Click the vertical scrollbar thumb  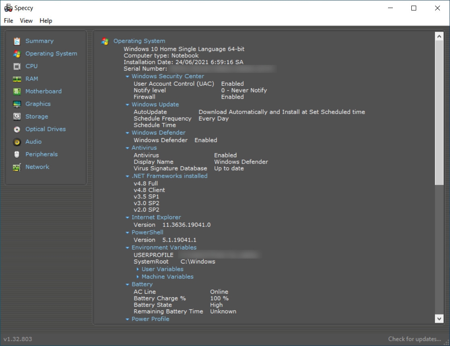click(439, 112)
